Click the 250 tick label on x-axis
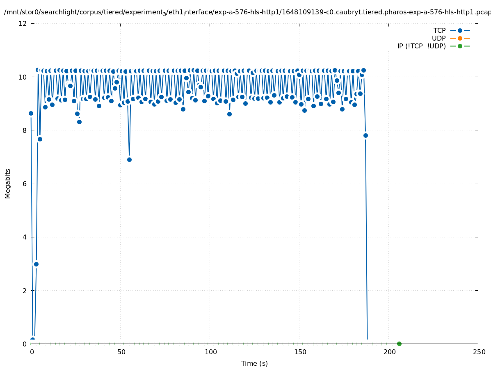The width and height of the screenshot is (491, 369). (479, 352)
